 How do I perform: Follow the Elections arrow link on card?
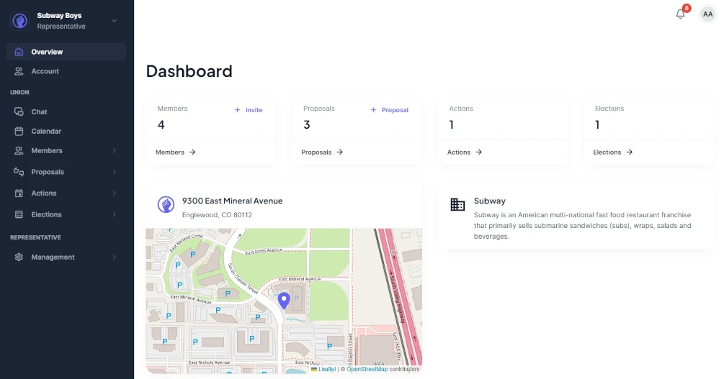pos(613,152)
